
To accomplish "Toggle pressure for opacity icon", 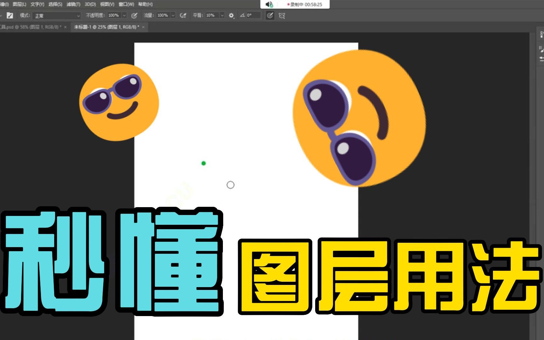I will [134, 15].
